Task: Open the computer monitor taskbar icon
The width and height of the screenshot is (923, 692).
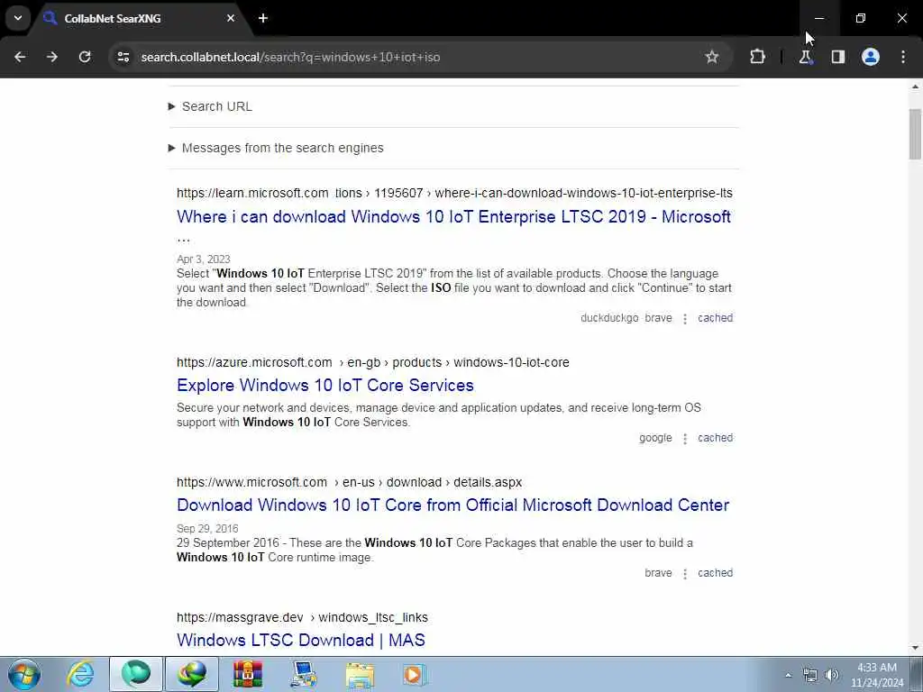Action: point(304,674)
